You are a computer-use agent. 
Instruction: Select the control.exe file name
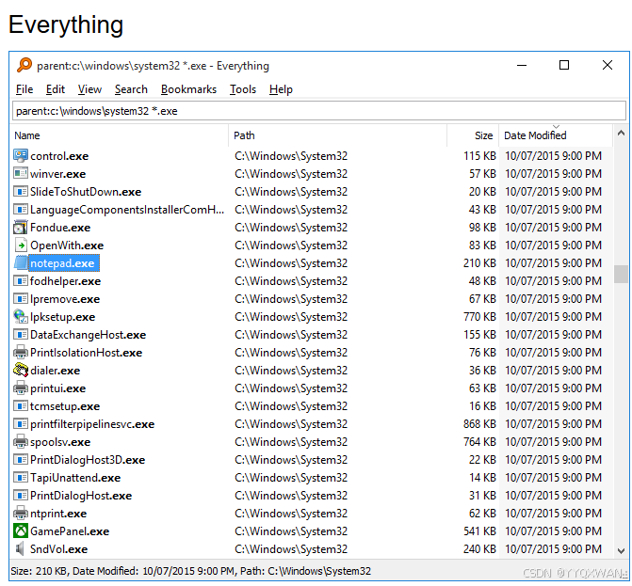click(59, 156)
